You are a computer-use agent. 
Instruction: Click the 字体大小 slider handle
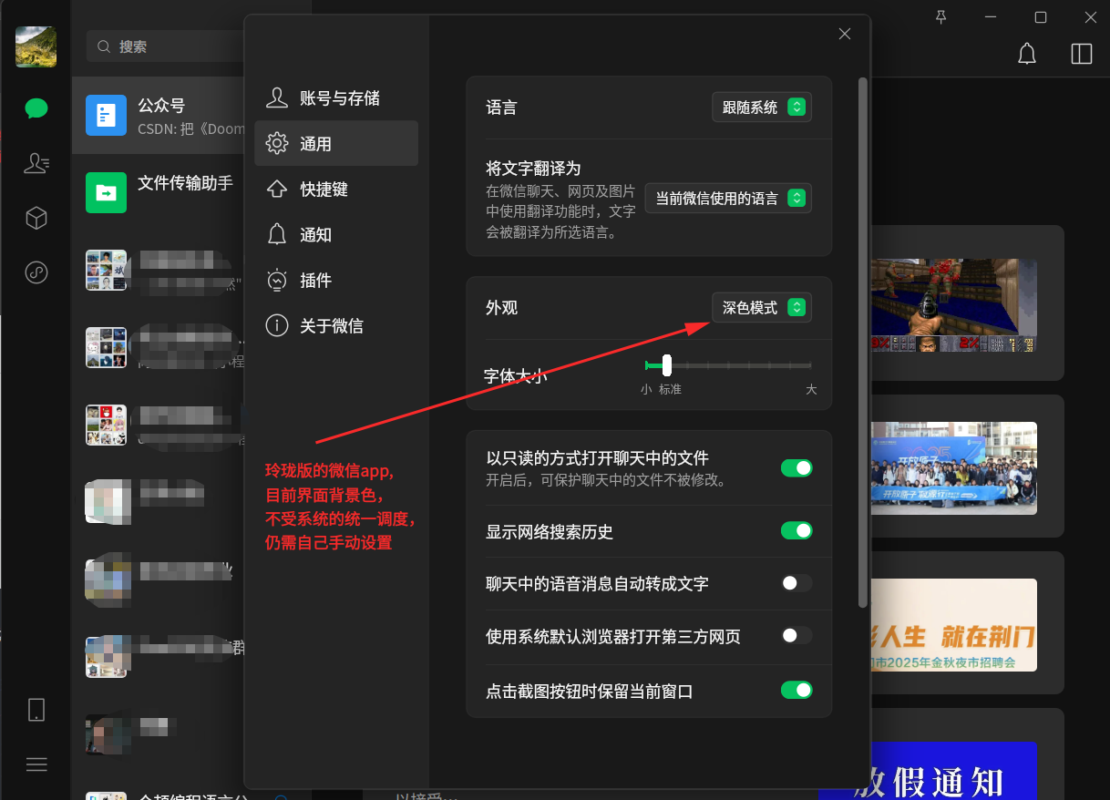[667, 365]
